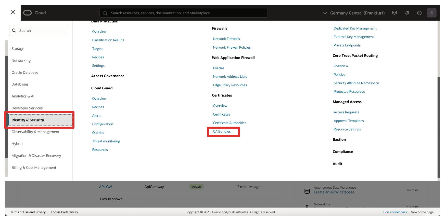445x221 pixels.
Task: Open Certificates Overview link
Action: 220,106
